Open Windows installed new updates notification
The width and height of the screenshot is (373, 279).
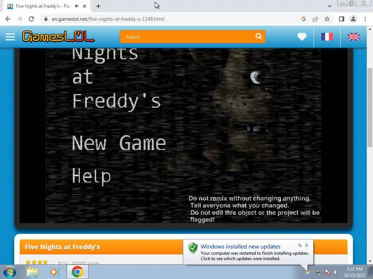point(240,247)
